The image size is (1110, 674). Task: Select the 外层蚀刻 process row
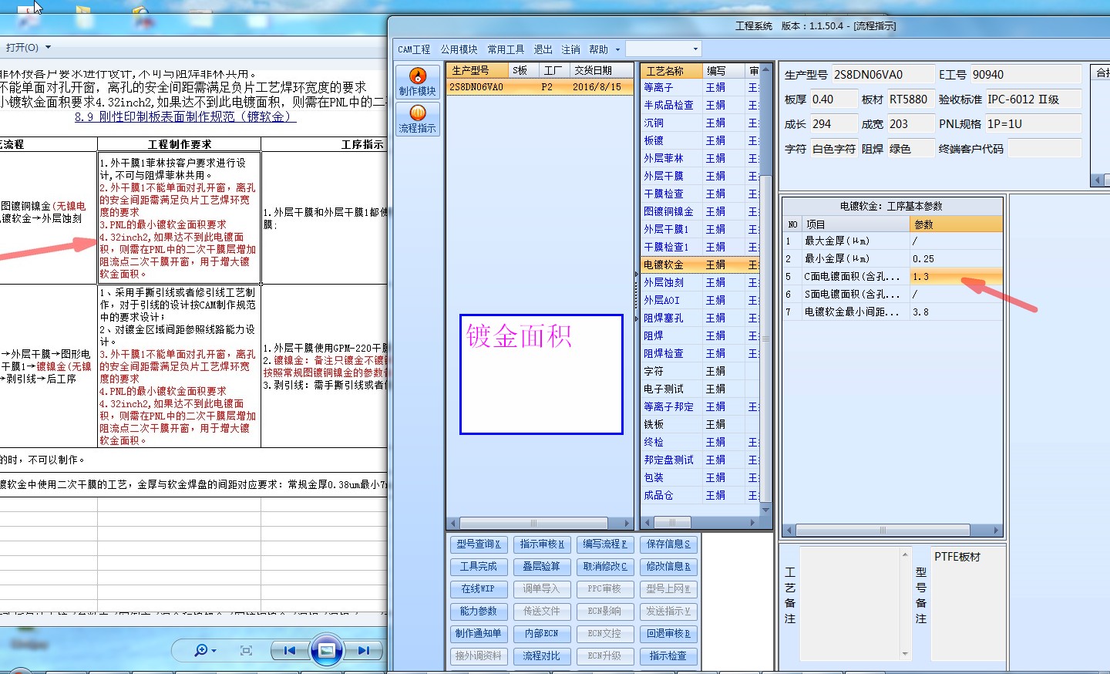click(x=700, y=282)
